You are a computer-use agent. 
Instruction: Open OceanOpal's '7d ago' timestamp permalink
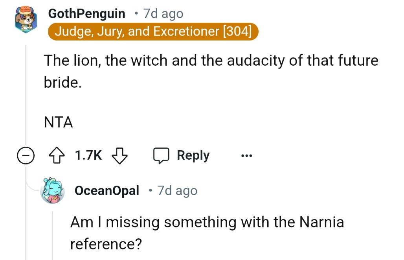(177, 191)
